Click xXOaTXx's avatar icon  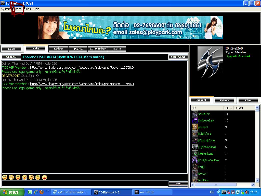click(195, 114)
